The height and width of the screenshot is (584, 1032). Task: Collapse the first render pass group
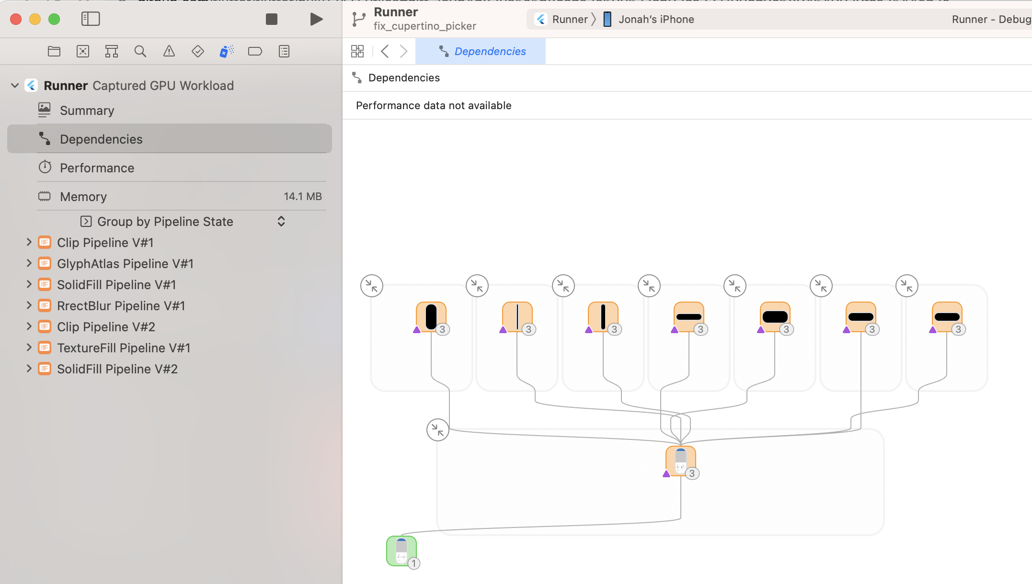[372, 286]
